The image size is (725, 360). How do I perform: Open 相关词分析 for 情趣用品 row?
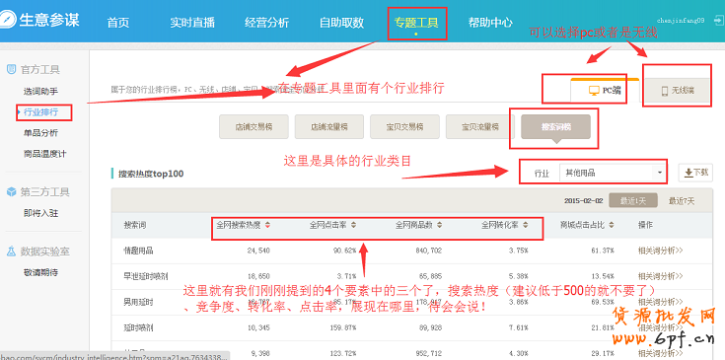660,251
